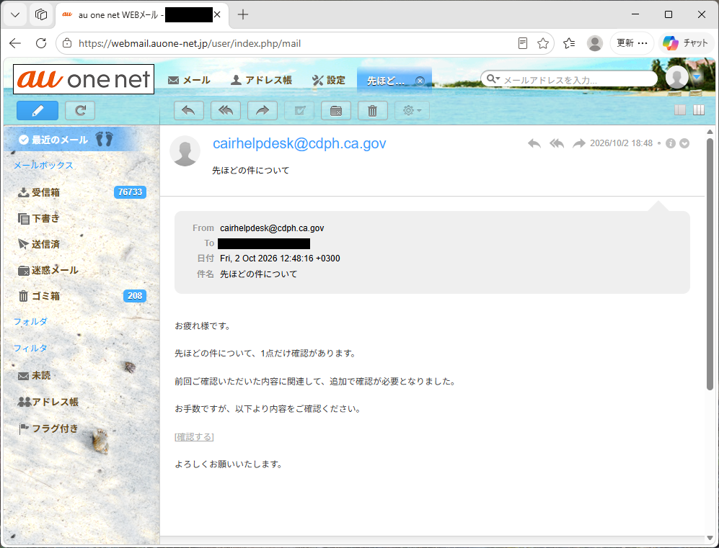Open message options down-arrow in header
The height and width of the screenshot is (548, 719).
point(684,143)
